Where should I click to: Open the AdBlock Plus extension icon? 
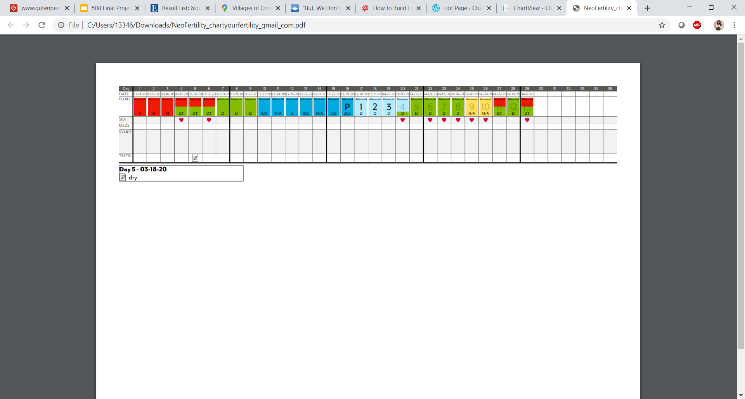tap(697, 25)
